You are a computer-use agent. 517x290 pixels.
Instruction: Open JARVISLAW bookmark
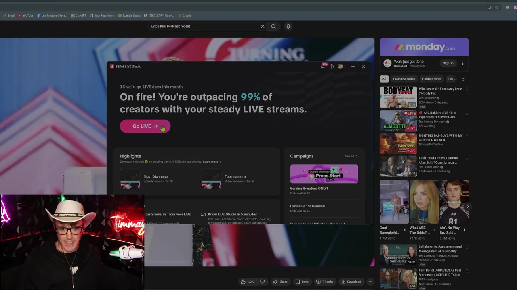click(x=159, y=16)
